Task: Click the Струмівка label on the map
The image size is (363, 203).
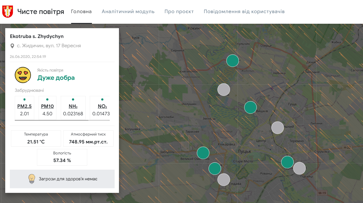Action: point(323,151)
